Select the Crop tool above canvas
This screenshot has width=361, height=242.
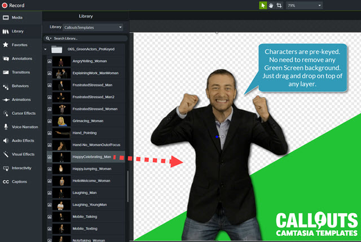pos(279,6)
